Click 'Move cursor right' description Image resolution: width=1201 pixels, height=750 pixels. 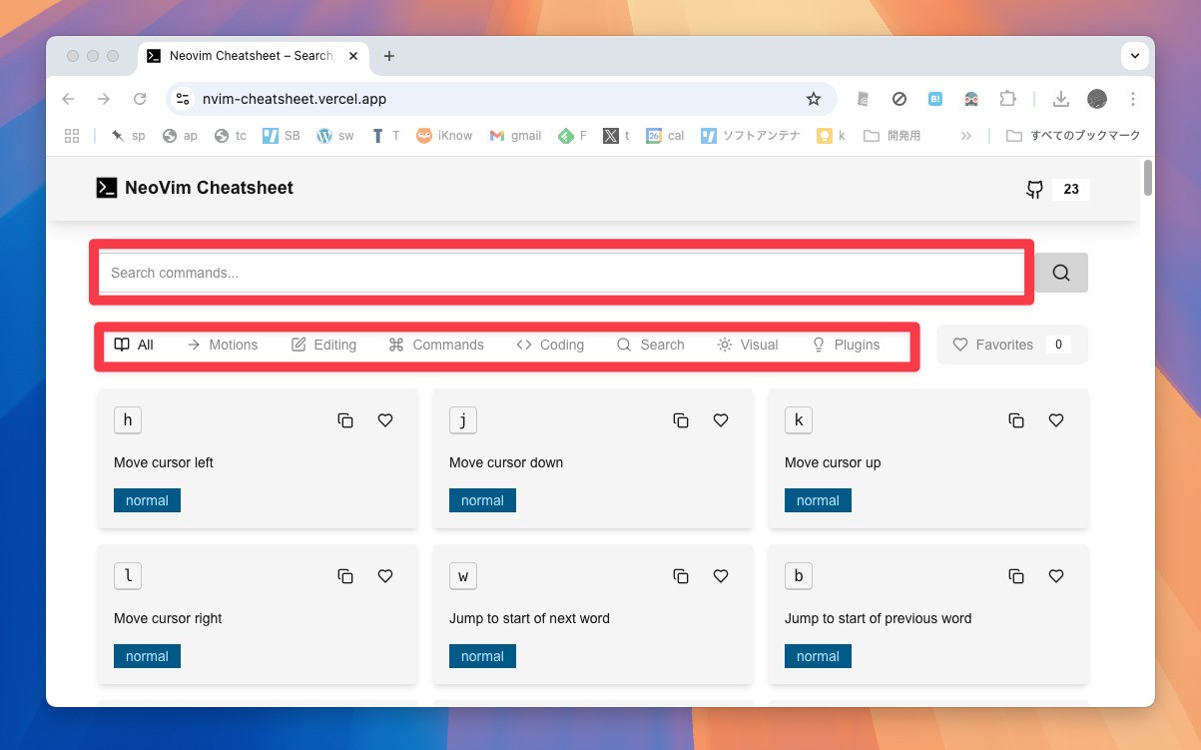coord(168,618)
